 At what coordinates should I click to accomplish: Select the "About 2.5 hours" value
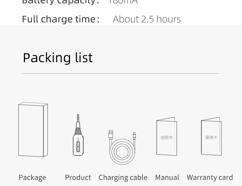coord(147,19)
